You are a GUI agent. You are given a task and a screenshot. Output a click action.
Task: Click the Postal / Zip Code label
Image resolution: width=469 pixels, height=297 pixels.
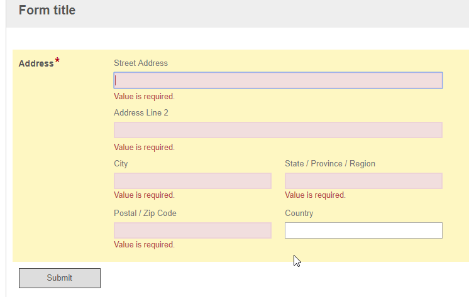pos(145,213)
